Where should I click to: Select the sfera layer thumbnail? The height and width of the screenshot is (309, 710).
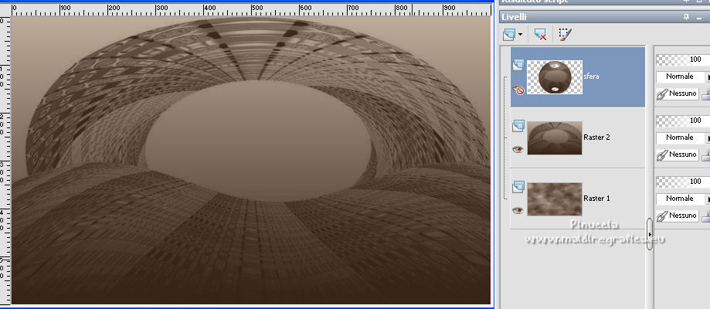pos(555,77)
